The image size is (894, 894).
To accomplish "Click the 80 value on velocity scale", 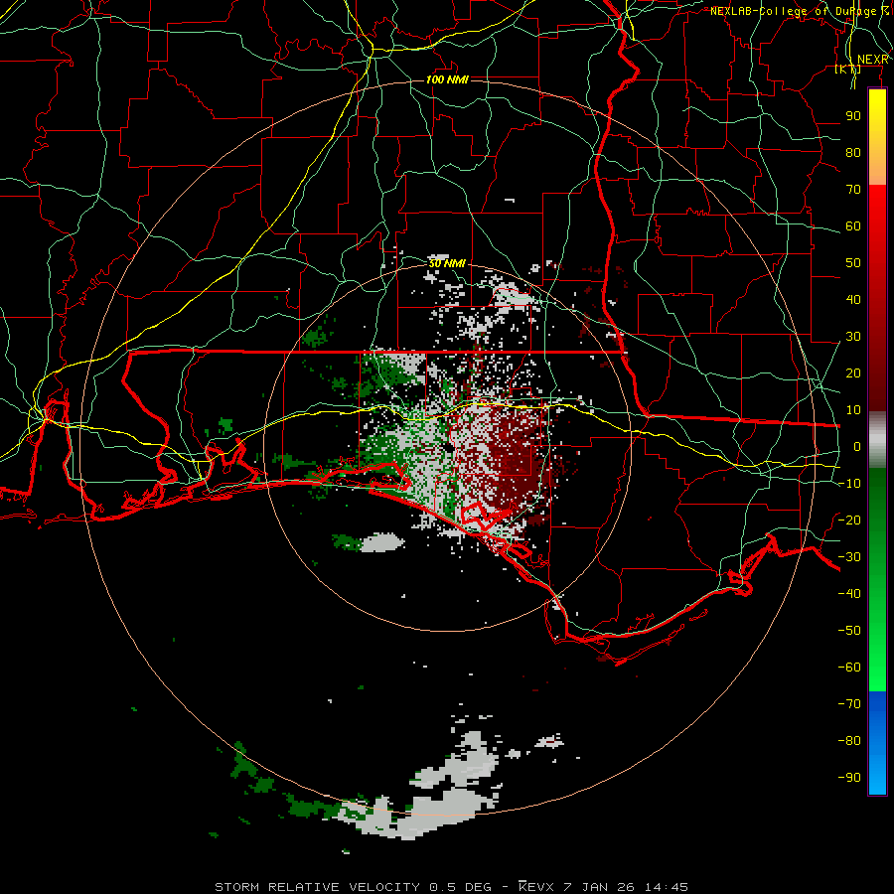I will [x=853, y=152].
